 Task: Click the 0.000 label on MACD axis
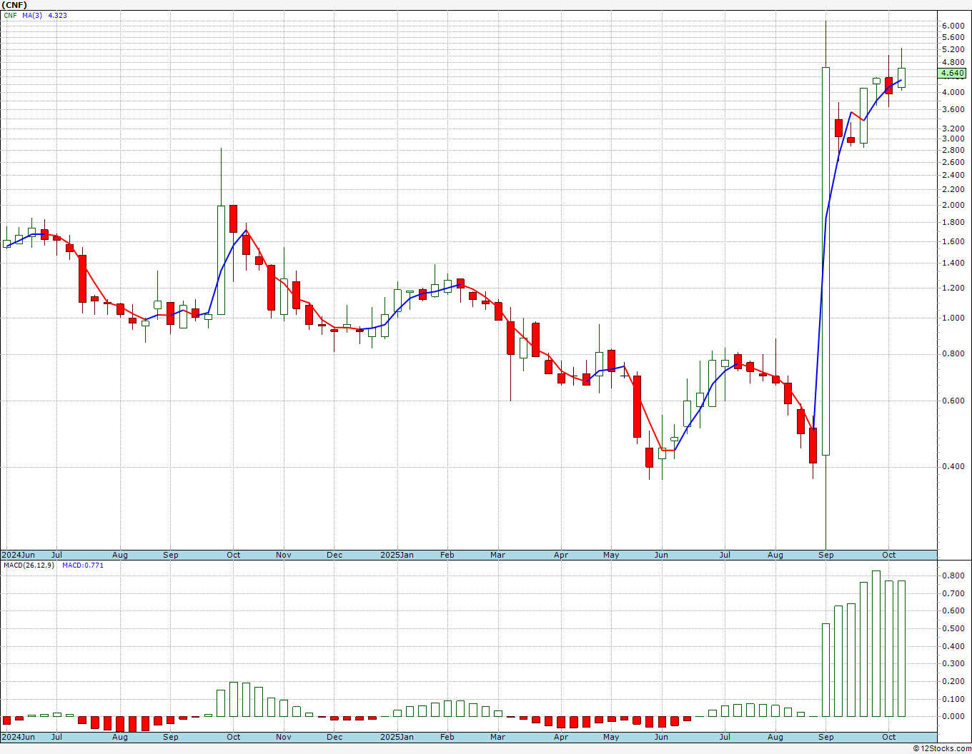point(953,716)
